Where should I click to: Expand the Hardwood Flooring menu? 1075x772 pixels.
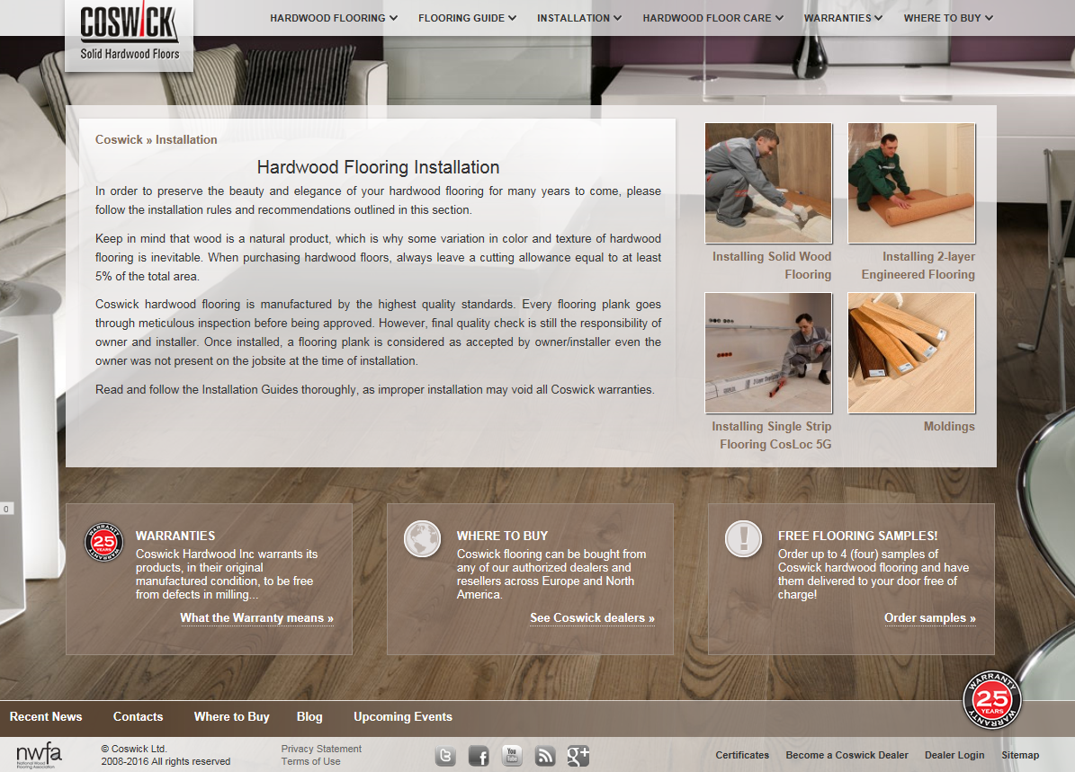333,18
